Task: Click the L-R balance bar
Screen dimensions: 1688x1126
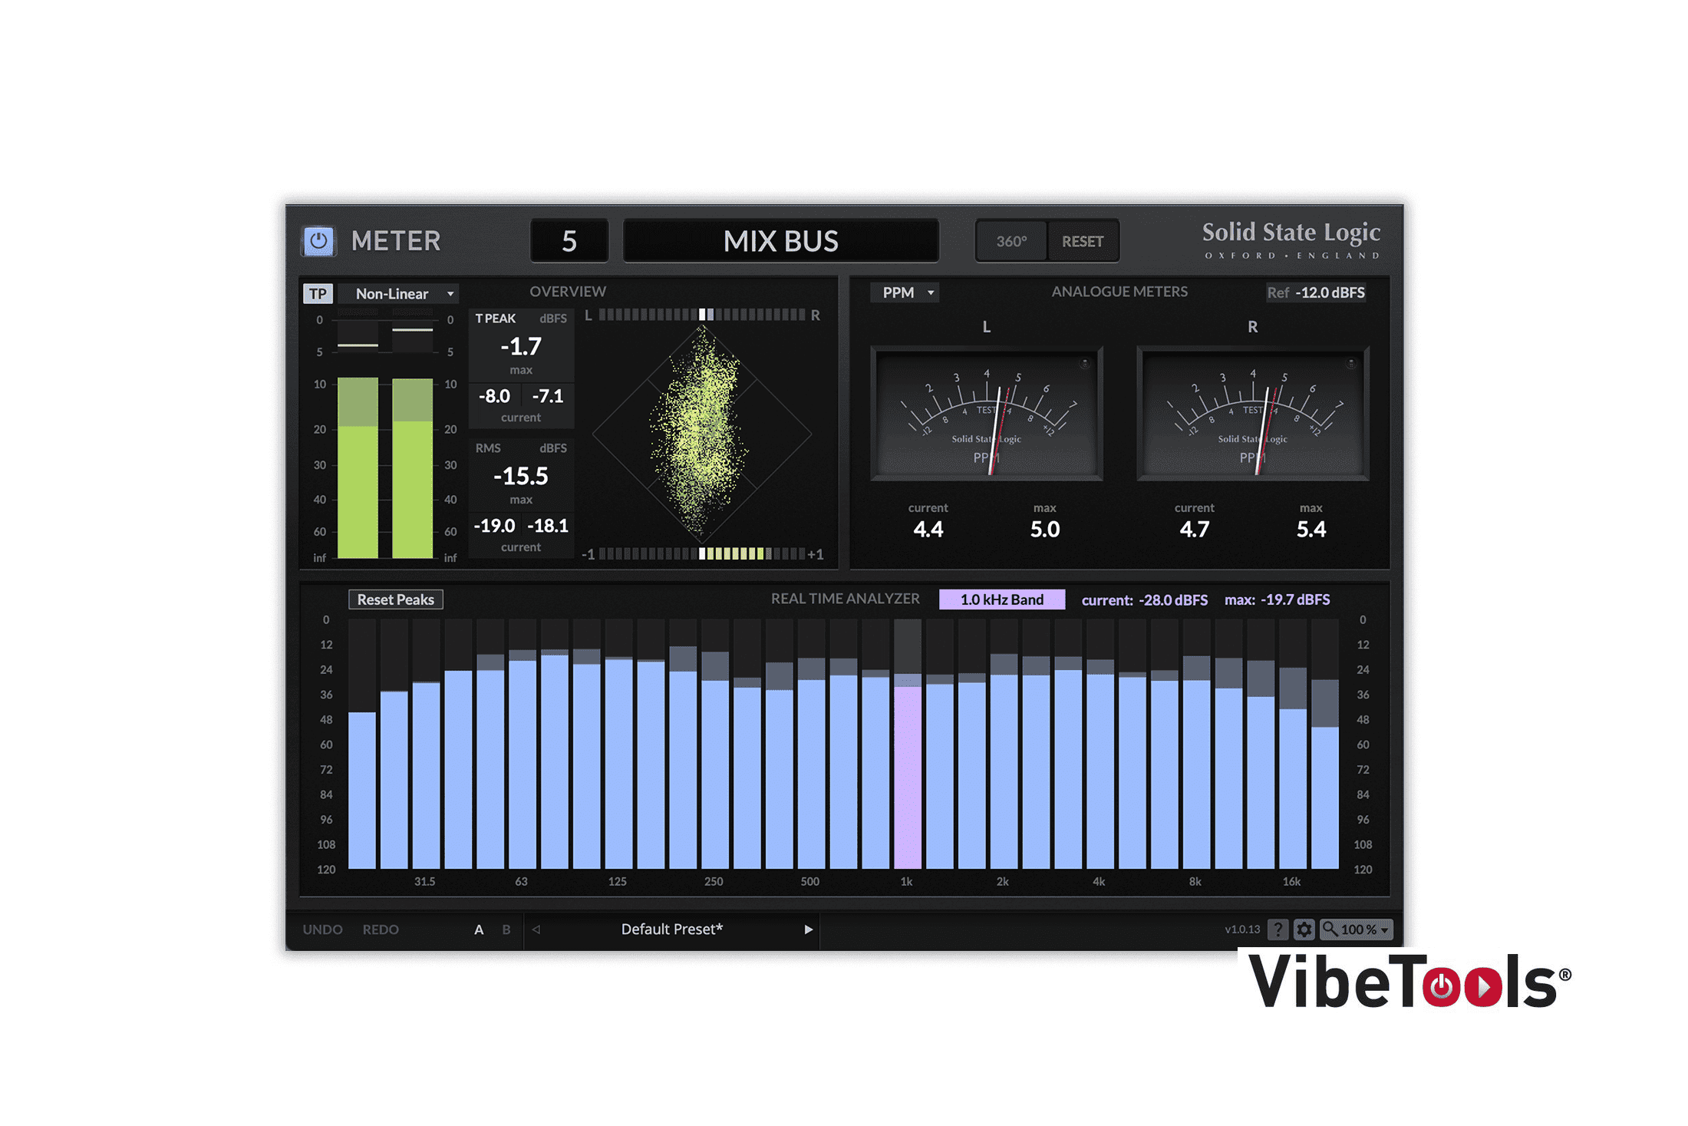Action: (702, 315)
